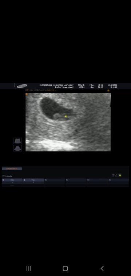Tap the Android home button
131x276 pixels.
pyautogui.click(x=65, y=268)
